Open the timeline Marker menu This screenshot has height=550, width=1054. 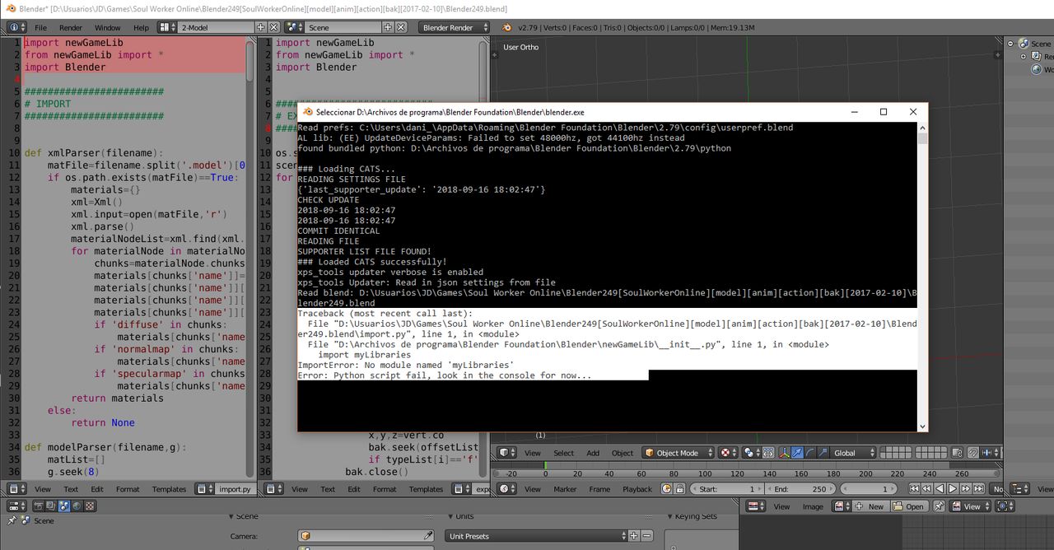point(565,488)
